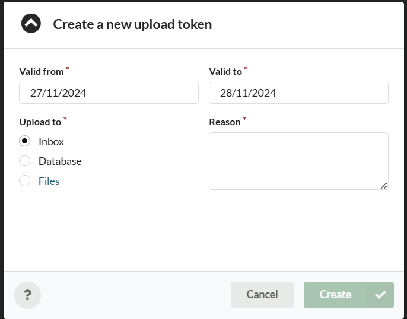Click inside the Reason text area

point(298,161)
